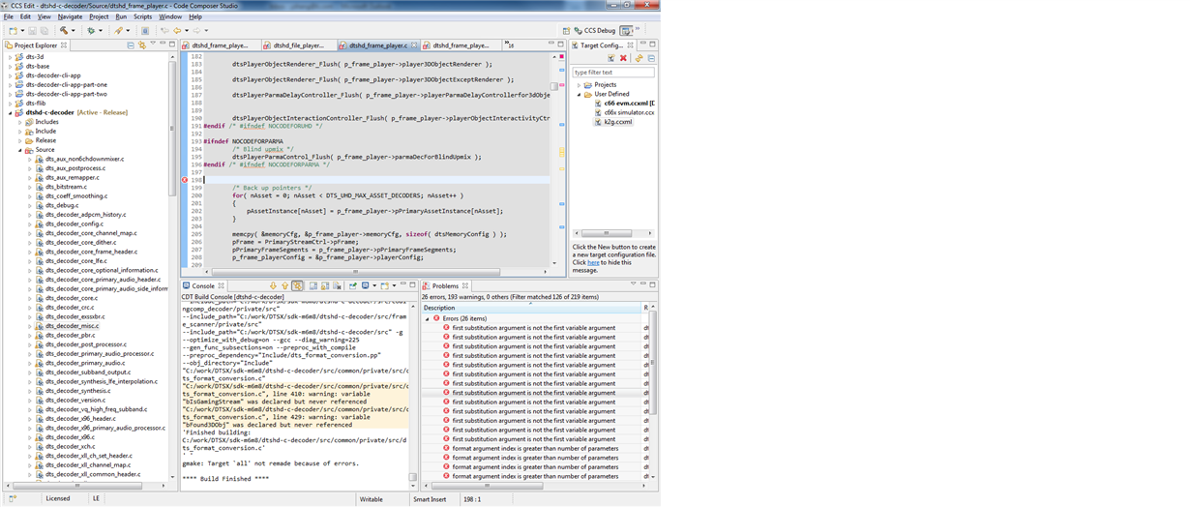
Task: Open Scripts menu
Action: pyautogui.click(x=142, y=16)
